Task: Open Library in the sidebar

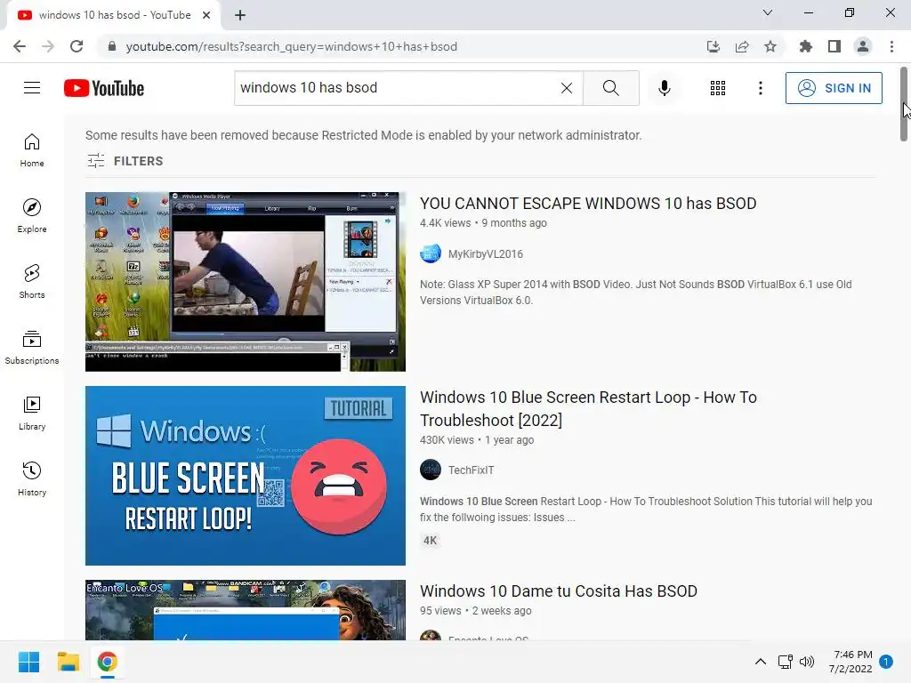Action: point(32,413)
